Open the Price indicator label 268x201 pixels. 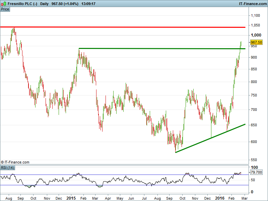point(5,9)
